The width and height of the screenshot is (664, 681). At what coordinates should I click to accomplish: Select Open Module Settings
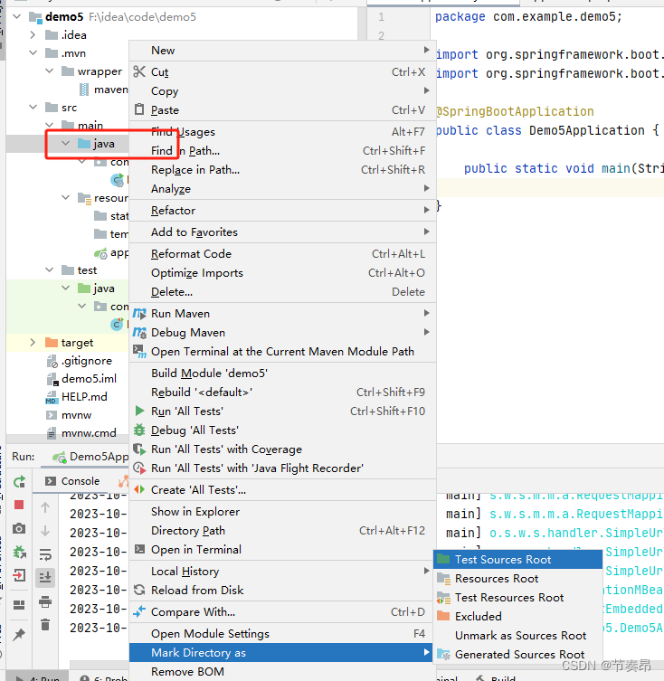pos(282,634)
